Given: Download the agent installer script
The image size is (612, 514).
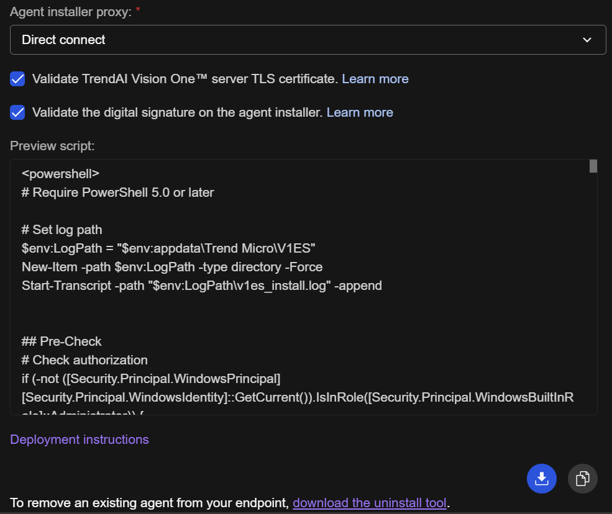Looking at the screenshot, I should coord(541,479).
